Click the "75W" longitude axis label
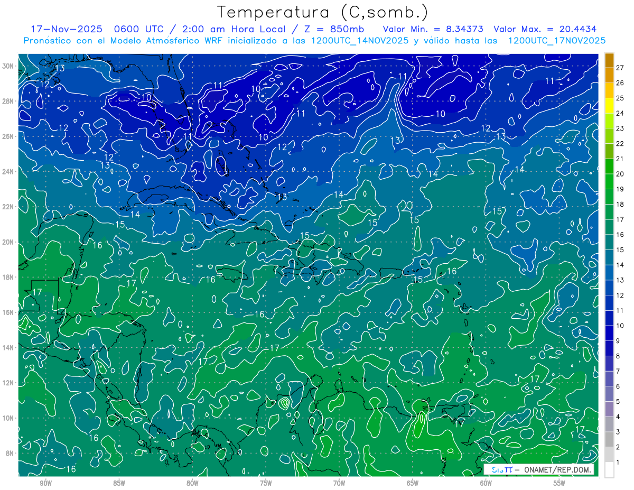This screenshot has width=634, height=490. click(266, 484)
